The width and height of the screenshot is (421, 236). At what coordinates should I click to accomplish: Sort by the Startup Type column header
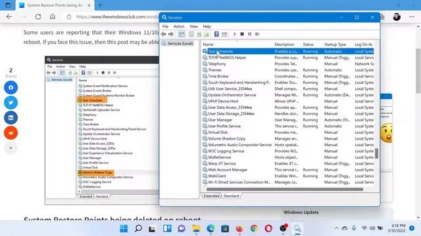tap(335, 45)
